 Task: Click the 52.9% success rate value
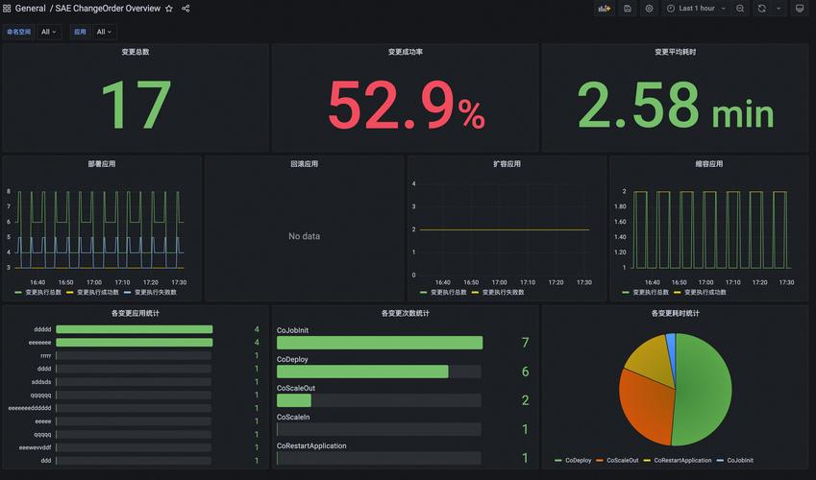click(x=406, y=105)
